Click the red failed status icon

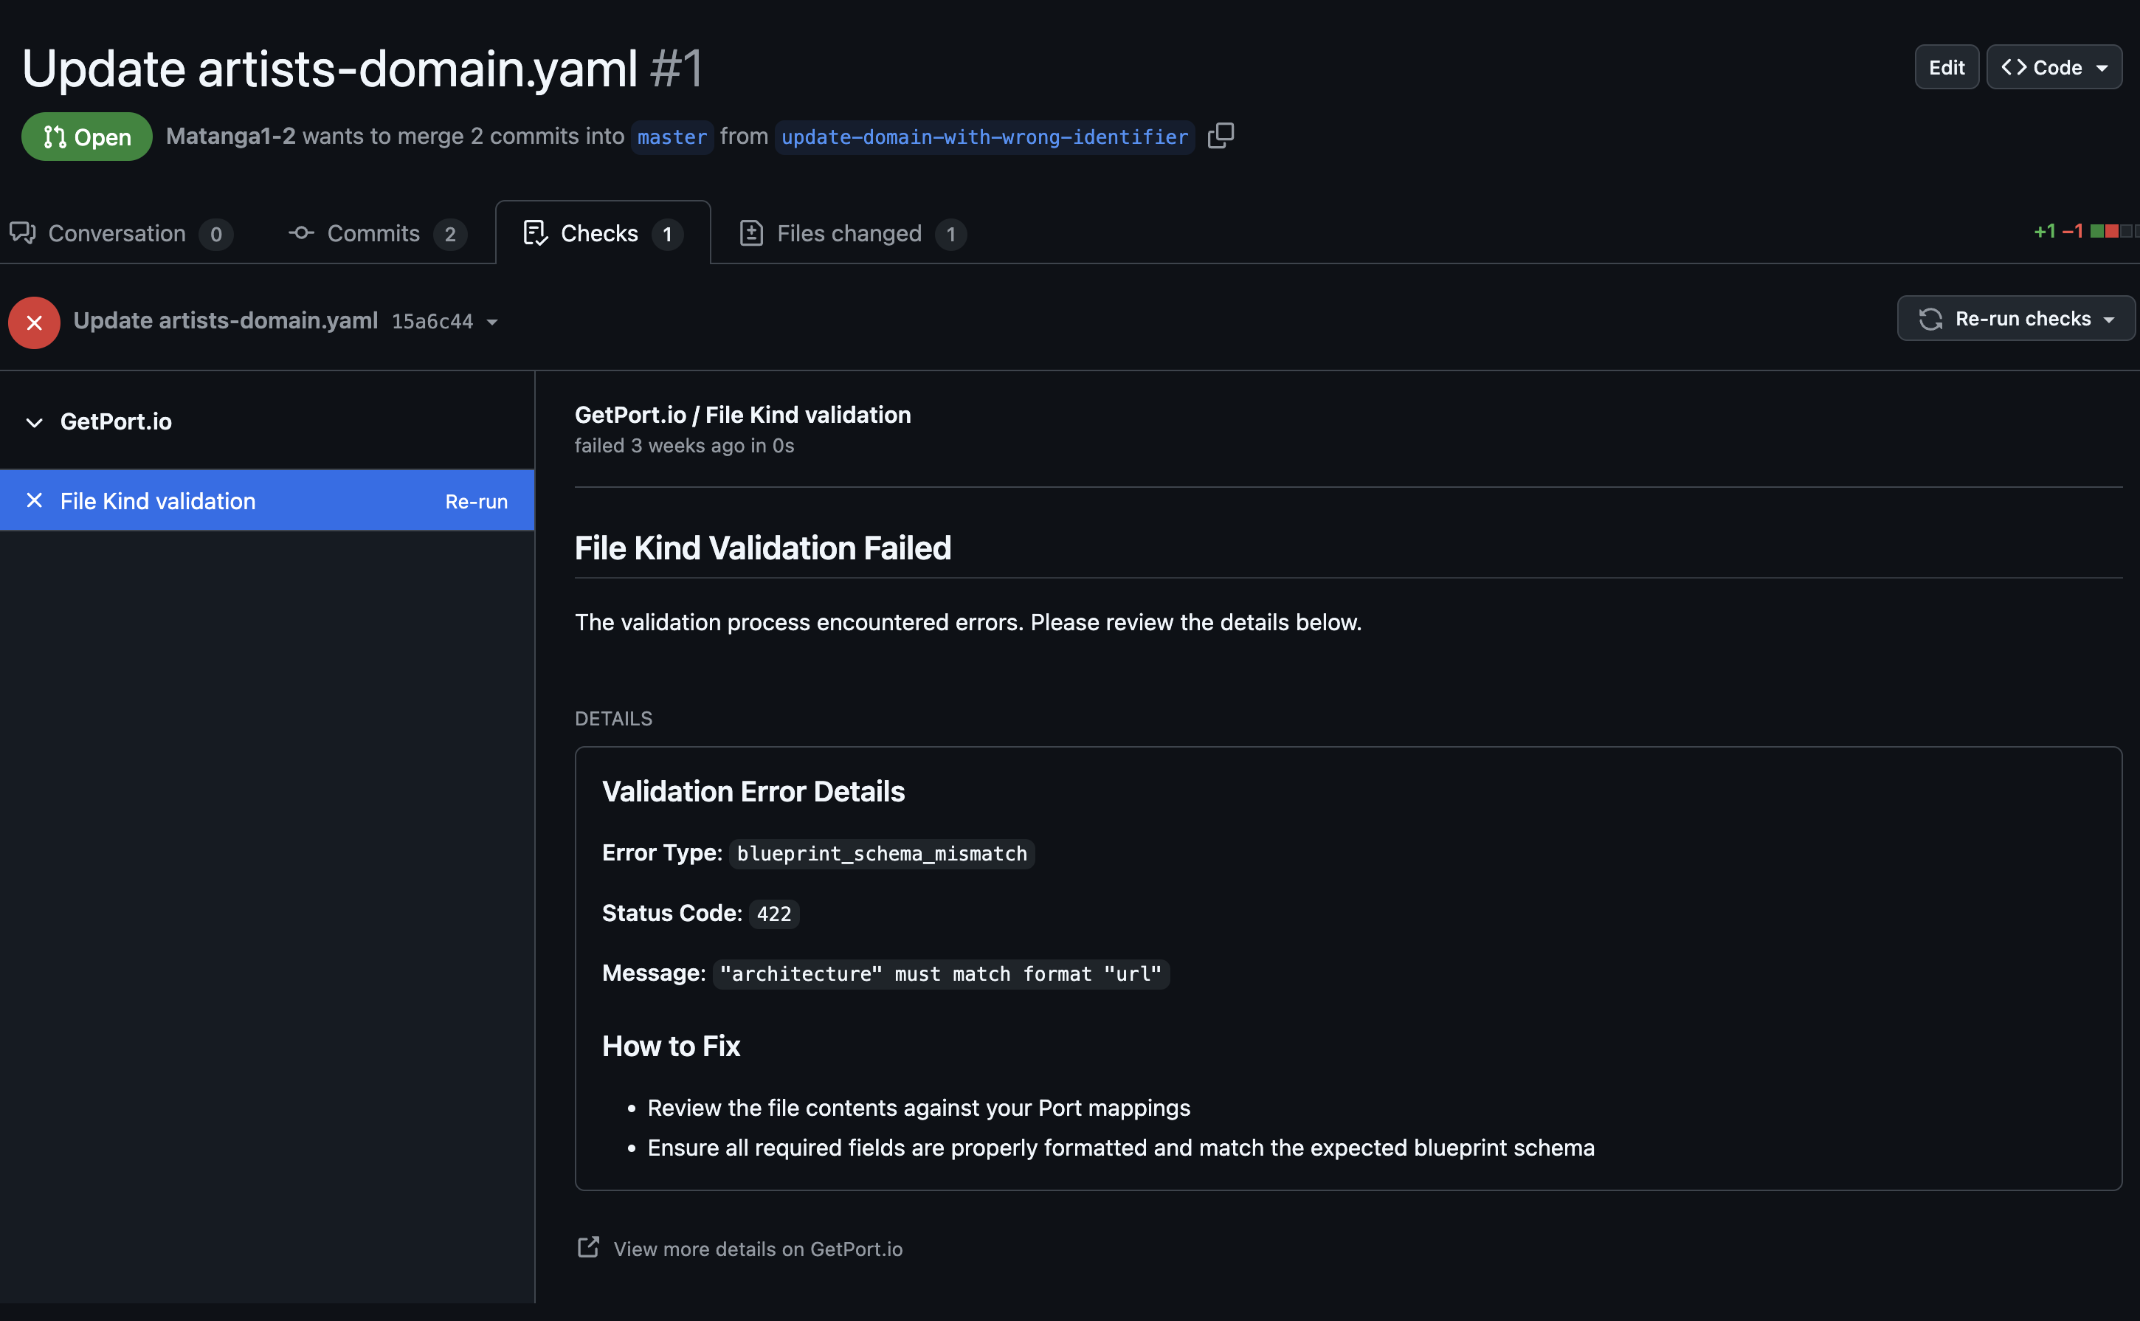point(34,323)
